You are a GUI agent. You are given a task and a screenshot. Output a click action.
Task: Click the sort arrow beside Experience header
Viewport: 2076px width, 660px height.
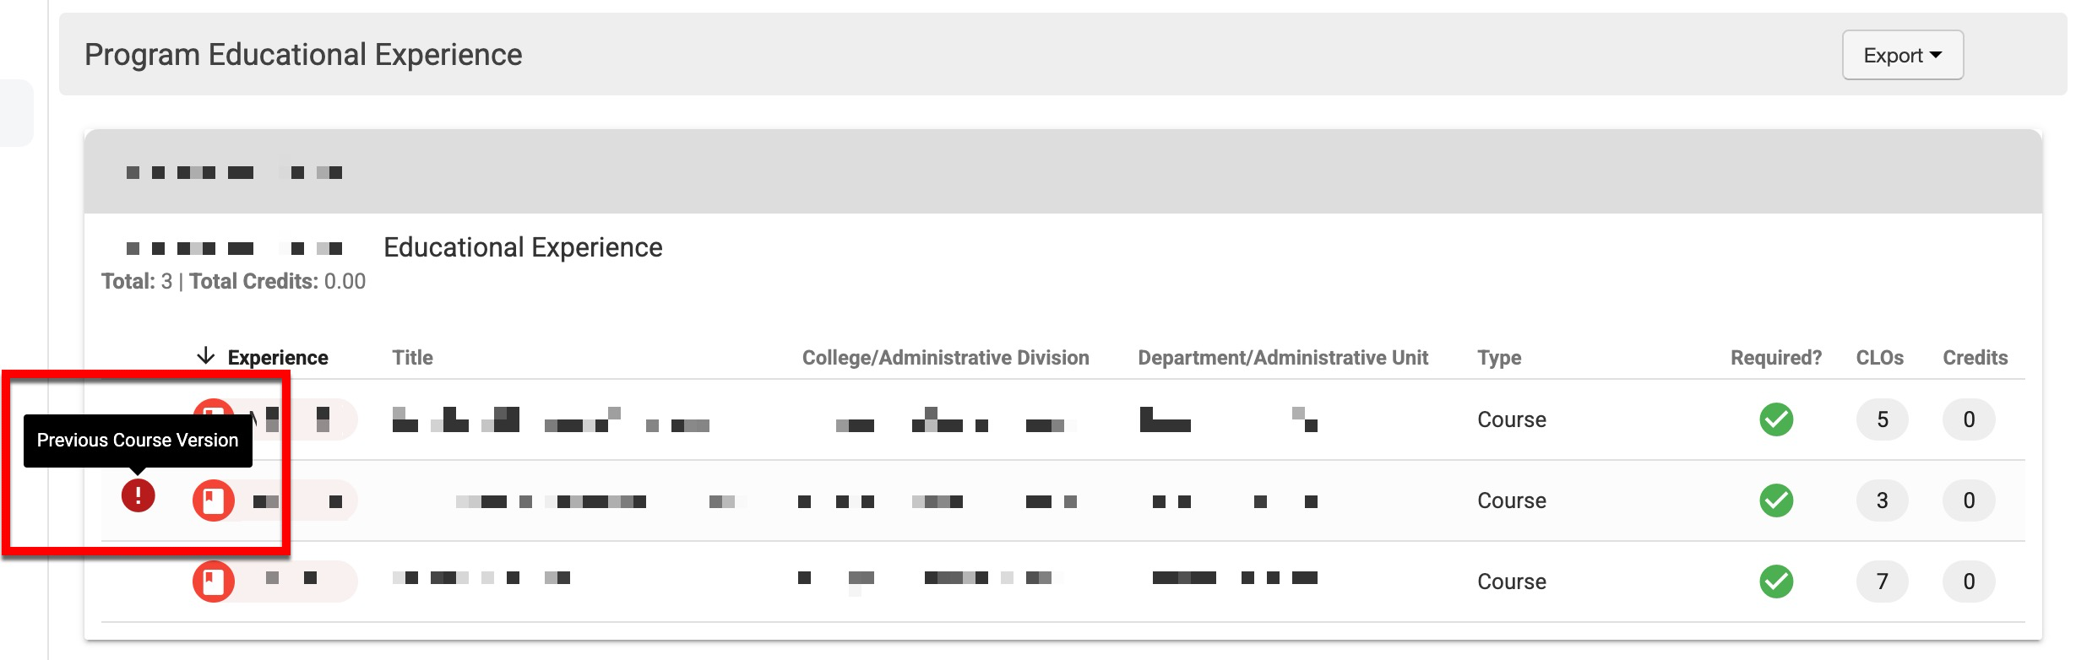[x=205, y=356]
